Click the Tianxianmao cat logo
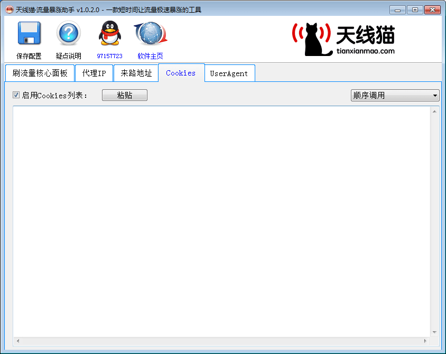 344,39
